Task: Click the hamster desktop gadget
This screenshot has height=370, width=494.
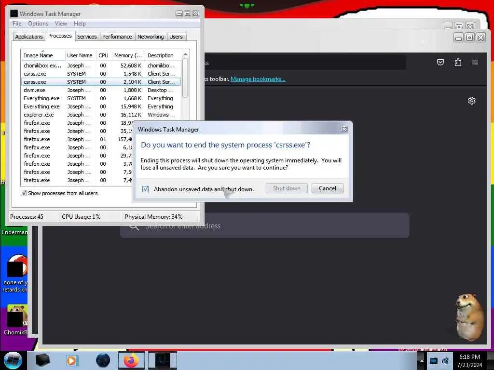Action: [x=469, y=317]
